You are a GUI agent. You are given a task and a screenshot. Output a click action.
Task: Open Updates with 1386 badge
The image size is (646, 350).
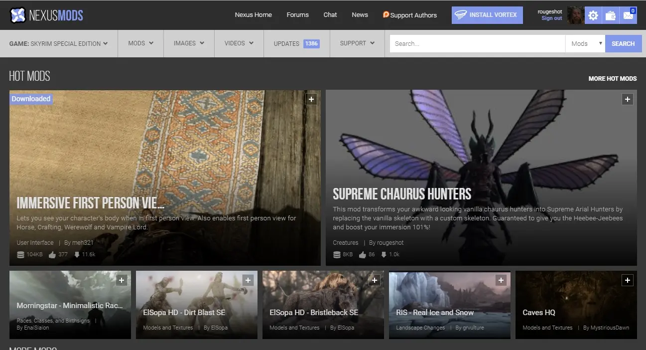(296, 43)
